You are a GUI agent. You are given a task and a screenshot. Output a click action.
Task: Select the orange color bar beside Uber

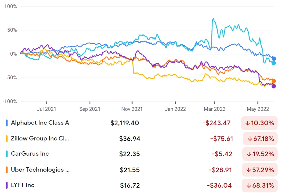pyautogui.click(x=7, y=170)
